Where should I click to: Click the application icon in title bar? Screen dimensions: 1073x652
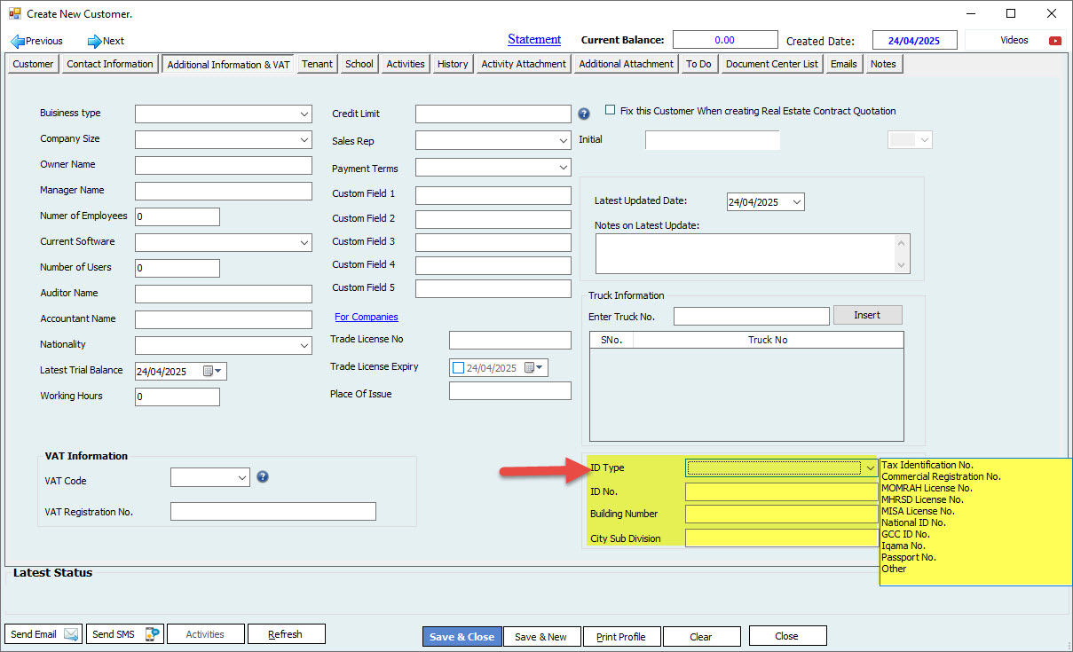14,13
